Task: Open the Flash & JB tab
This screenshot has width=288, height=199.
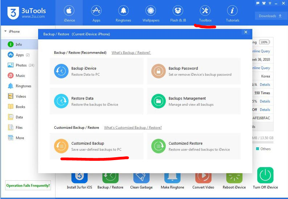Action: [x=178, y=13]
